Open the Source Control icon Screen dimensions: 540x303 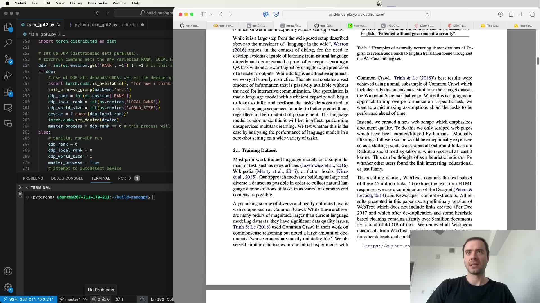(8, 59)
